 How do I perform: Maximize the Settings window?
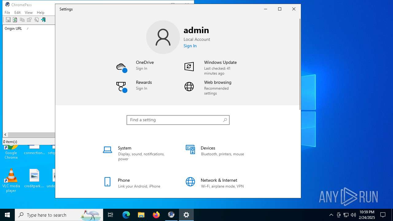(x=280, y=9)
